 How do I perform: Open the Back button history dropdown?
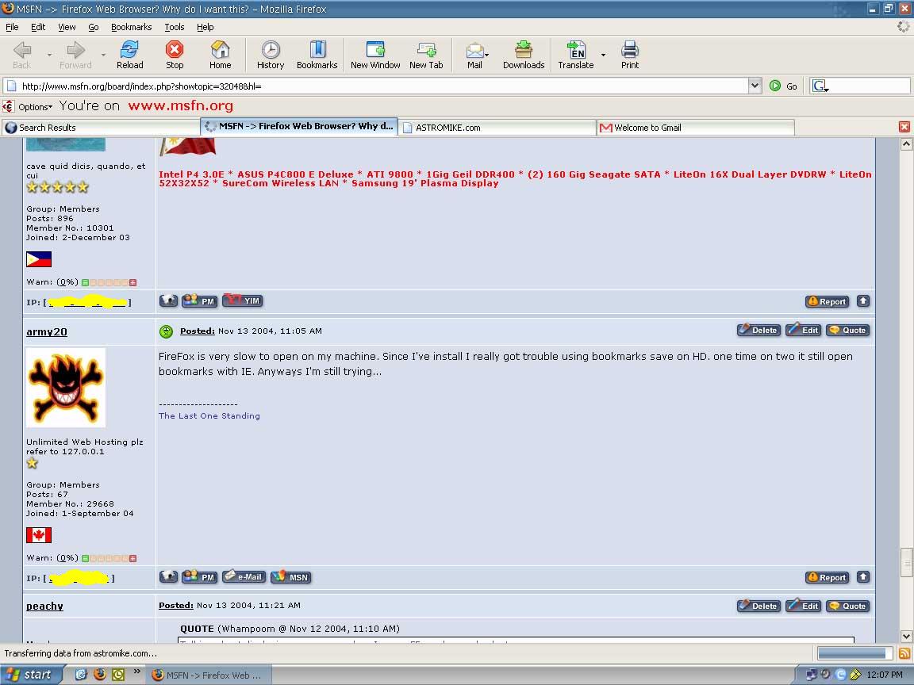49,55
